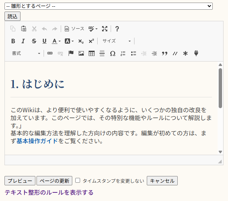Insert an image via toolbar
This screenshot has height=201, width=228.
[81, 53]
